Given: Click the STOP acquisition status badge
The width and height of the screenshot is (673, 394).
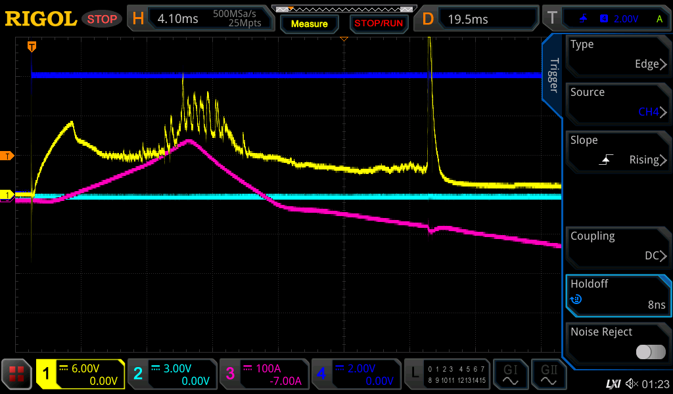Looking at the screenshot, I should 101,19.
